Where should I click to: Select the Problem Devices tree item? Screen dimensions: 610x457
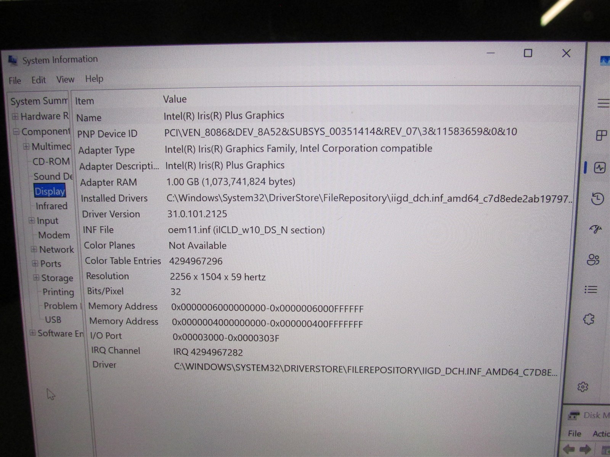(x=62, y=306)
